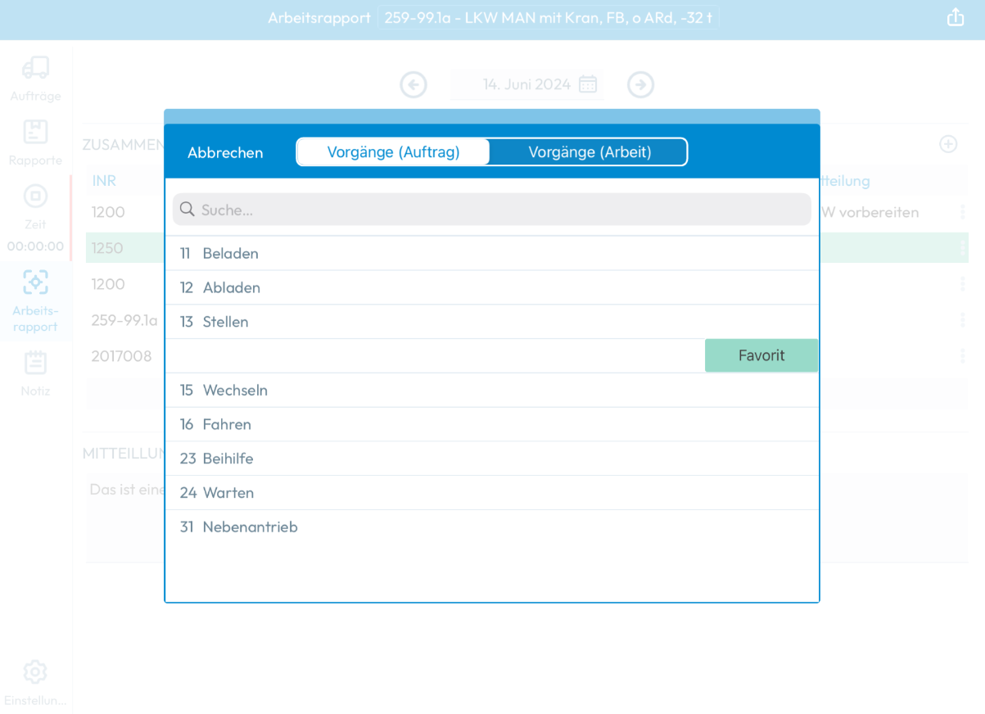Open three-dot menu of row 259-99.1a

[x=962, y=320]
